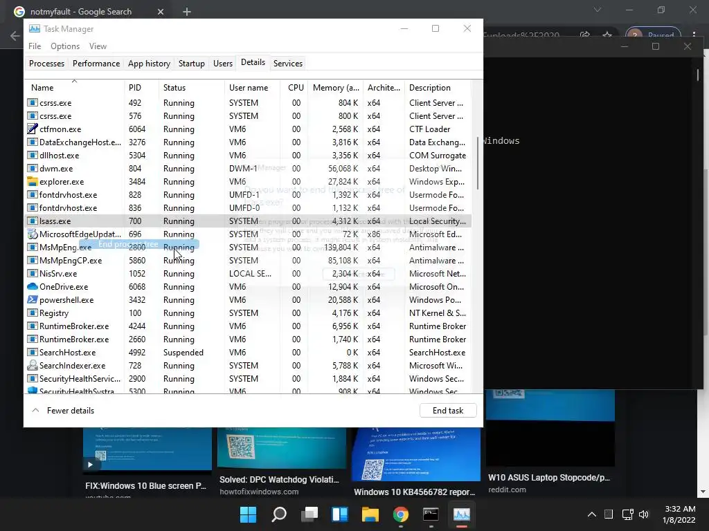709x531 pixels.
Task: Collapse with Fewer details
Action: click(x=63, y=411)
